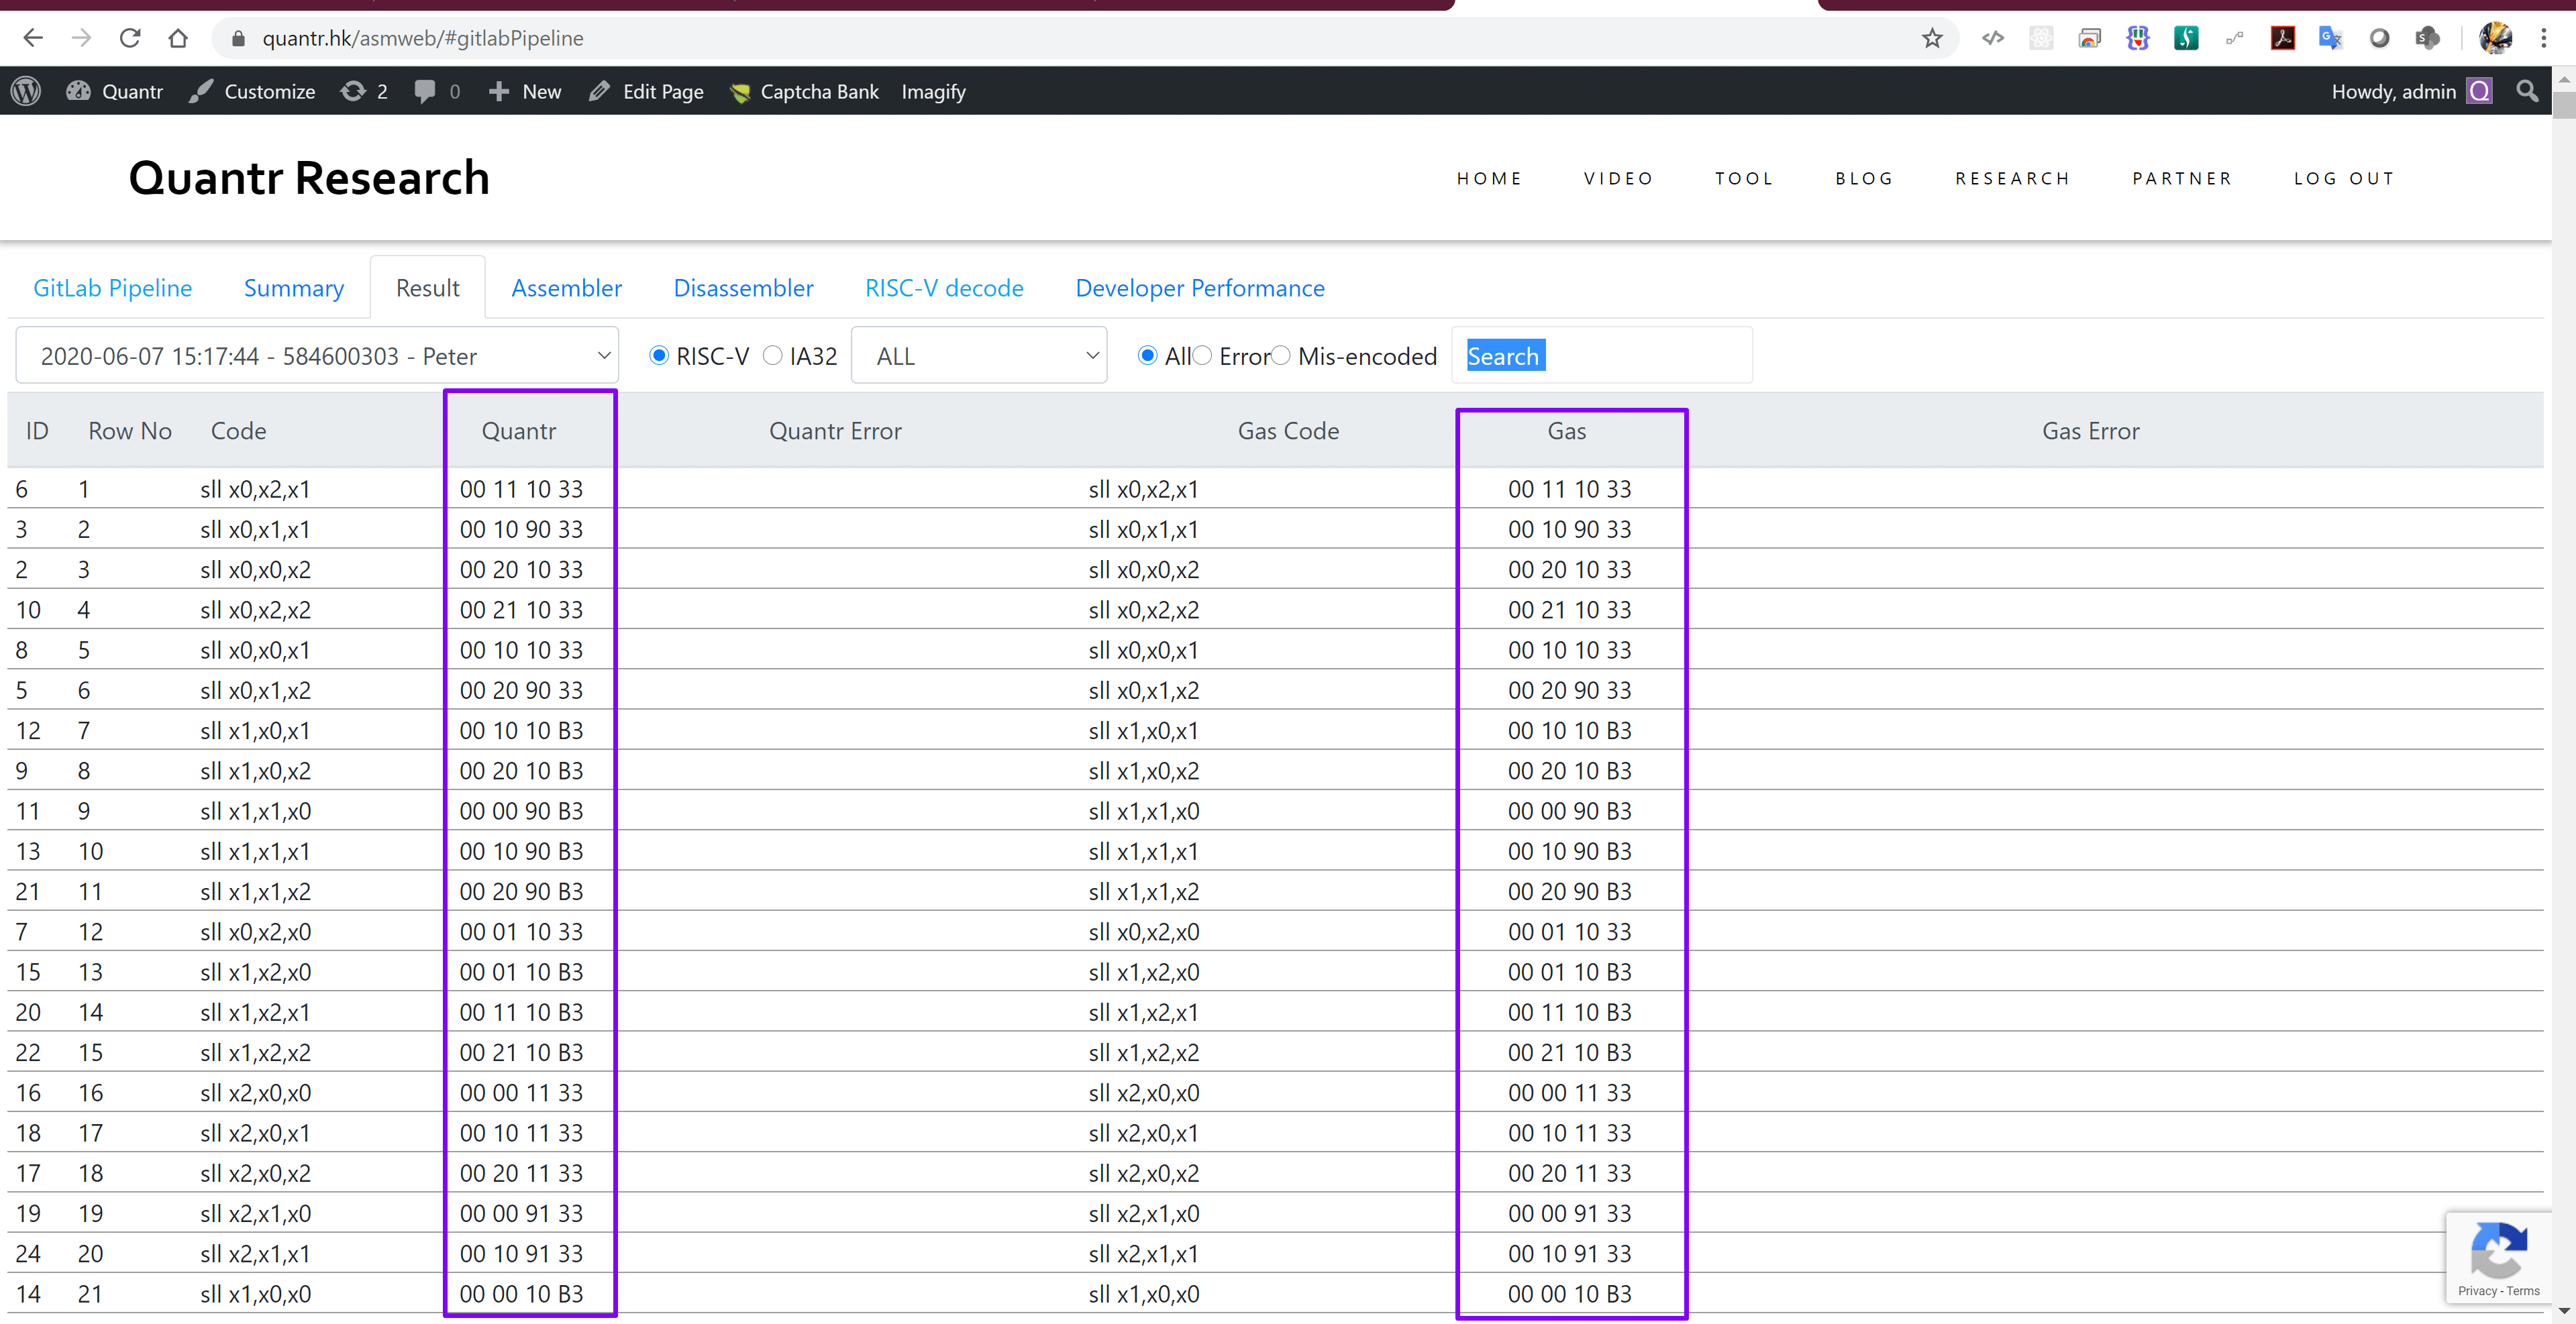The image size is (2576, 1324).
Task: Click the Gas Error column header
Action: pos(2091,431)
